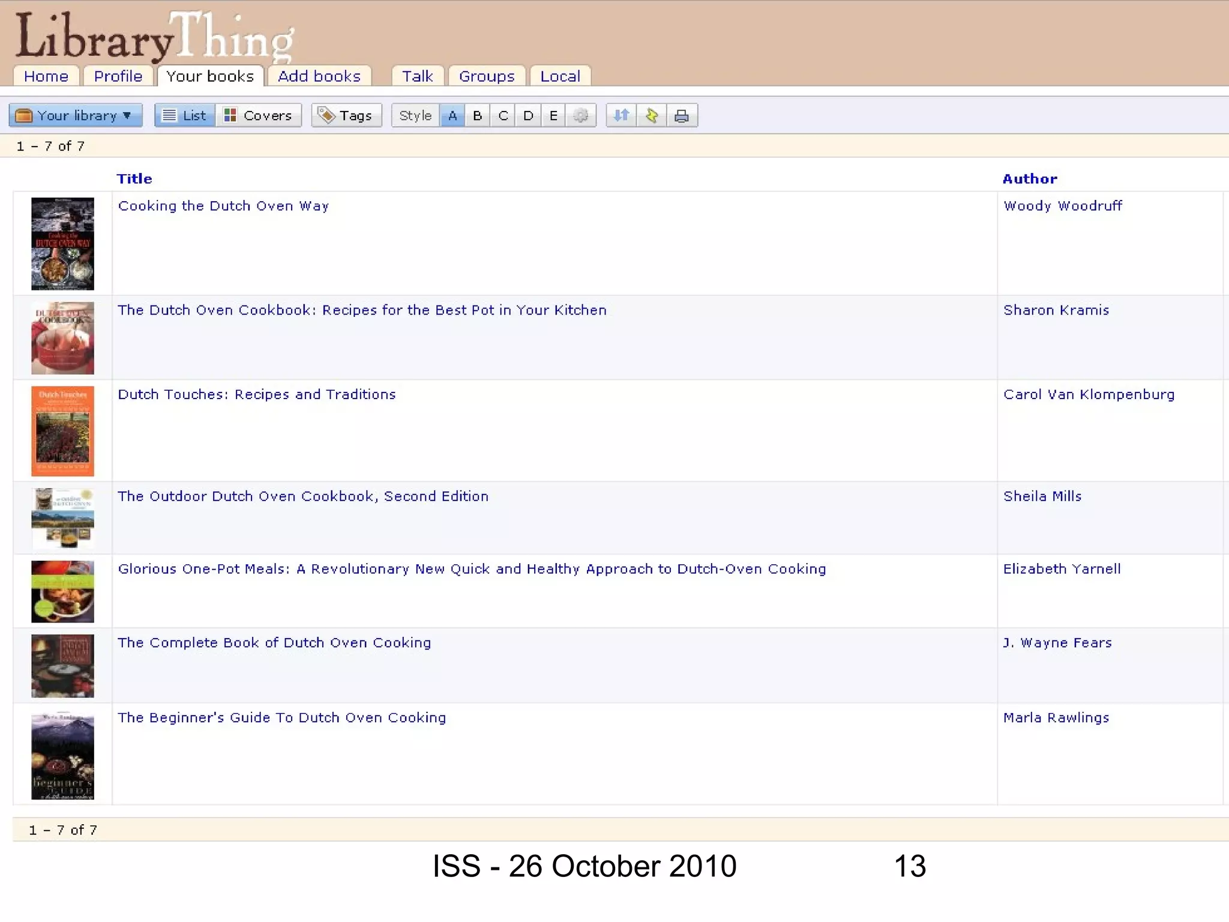Open author Sheila Mills

1042,496
